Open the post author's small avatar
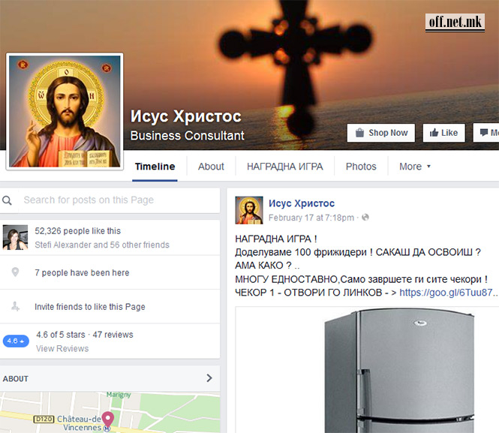The height and width of the screenshot is (433, 499). click(x=249, y=210)
